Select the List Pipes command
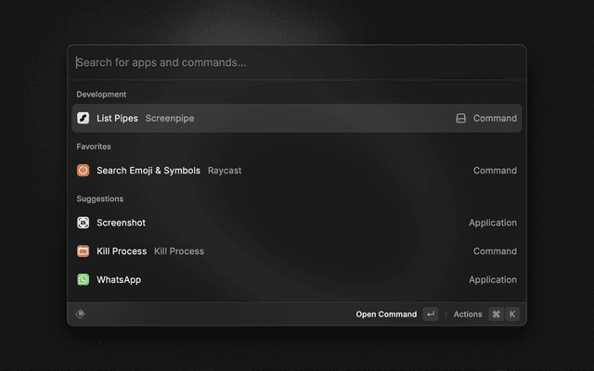594x371 pixels. (x=117, y=118)
